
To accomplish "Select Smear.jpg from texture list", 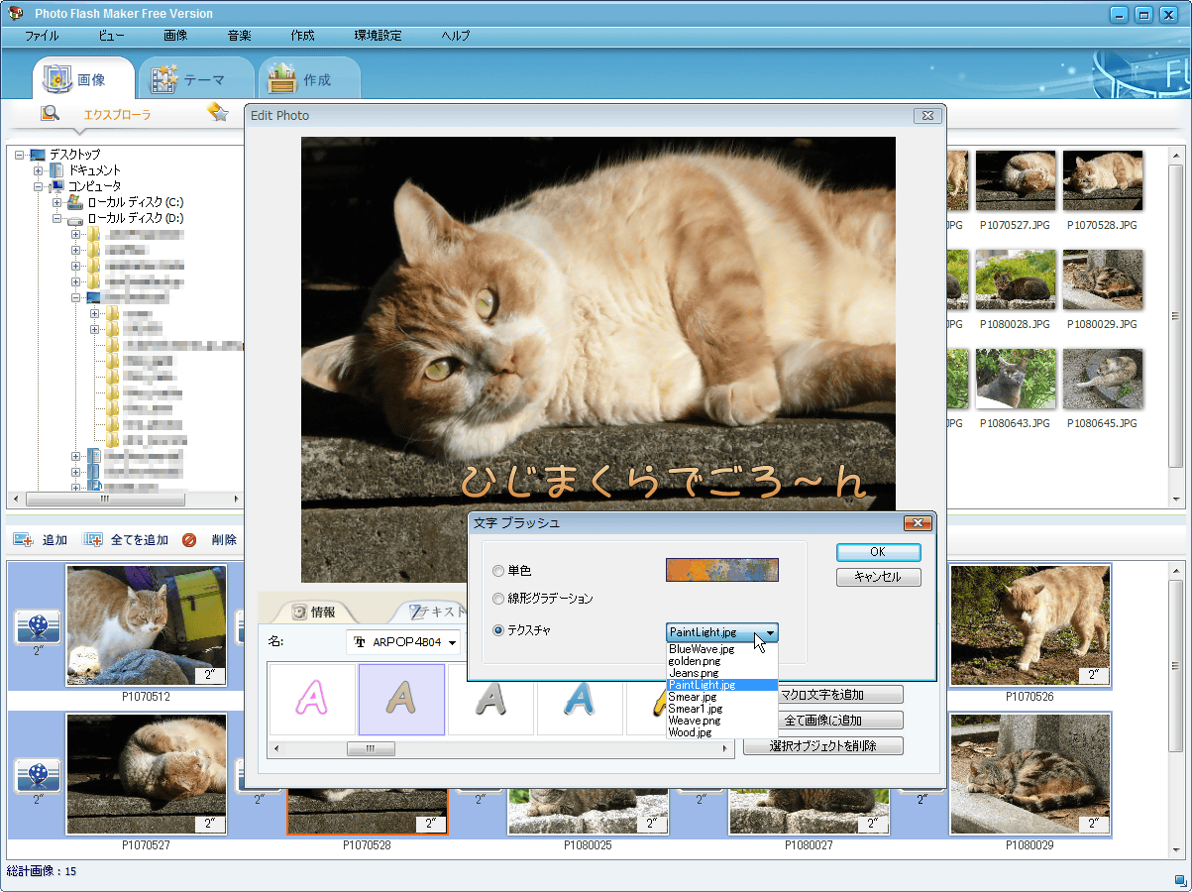I will [721, 697].
